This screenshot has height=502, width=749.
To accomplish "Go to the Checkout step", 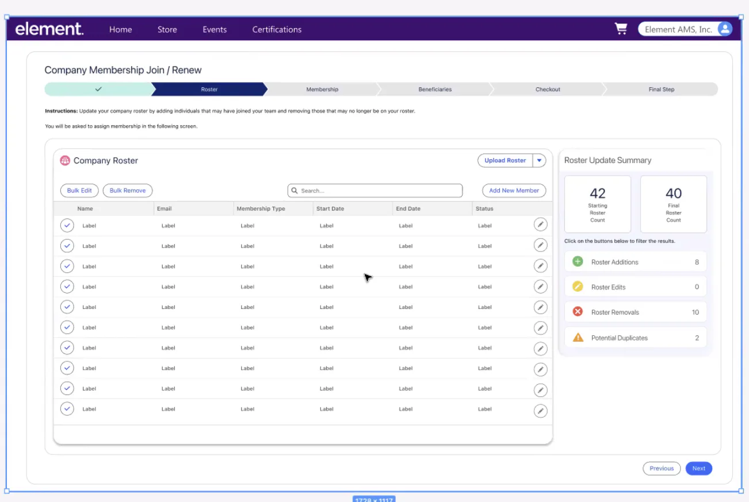I will click(x=548, y=89).
